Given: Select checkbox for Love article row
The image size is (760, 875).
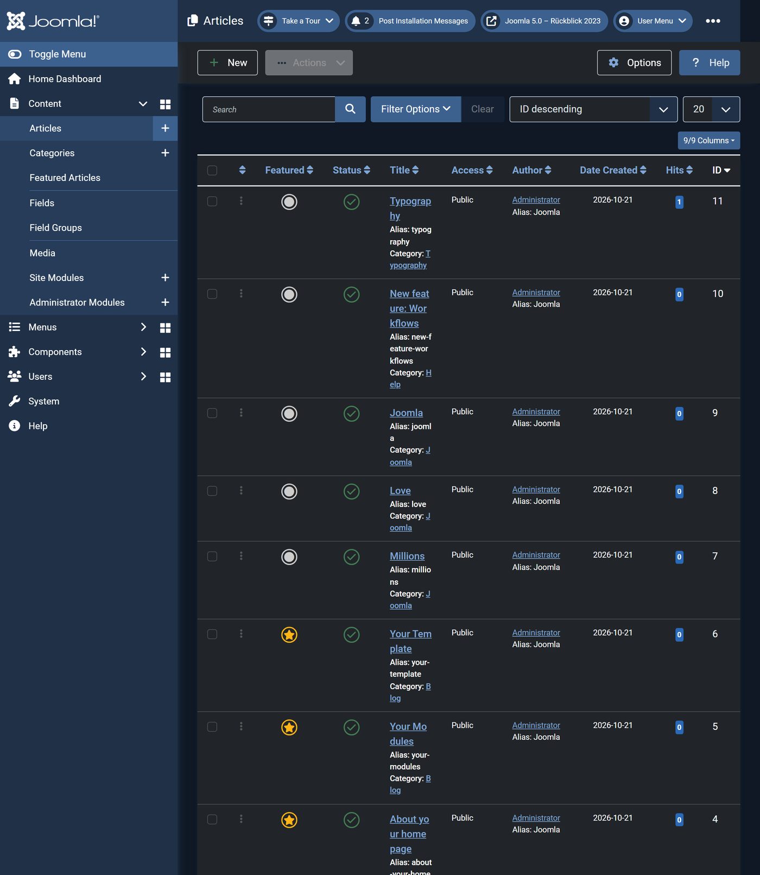Looking at the screenshot, I should click(x=212, y=491).
